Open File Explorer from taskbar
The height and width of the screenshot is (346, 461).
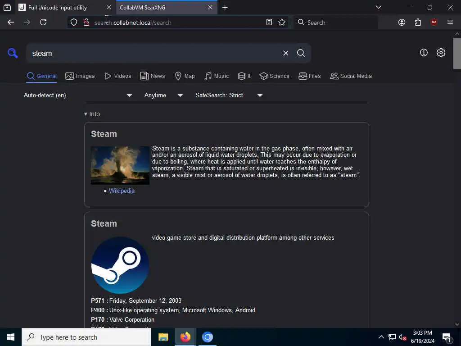tap(163, 337)
